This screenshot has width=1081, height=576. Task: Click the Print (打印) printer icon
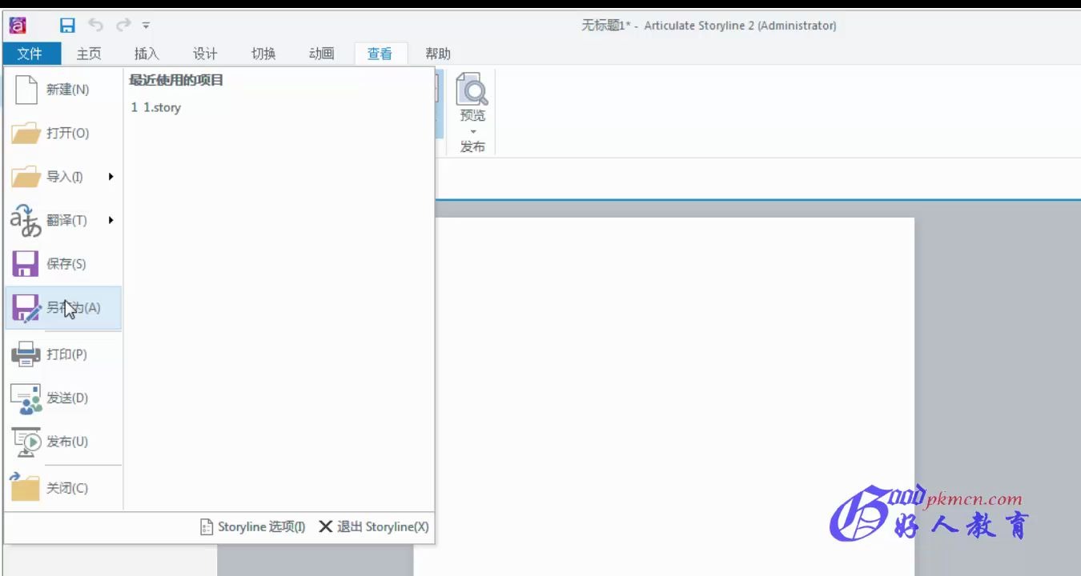click(24, 354)
